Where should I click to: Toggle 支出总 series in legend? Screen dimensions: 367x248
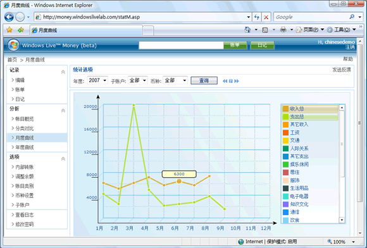(x=310, y=116)
